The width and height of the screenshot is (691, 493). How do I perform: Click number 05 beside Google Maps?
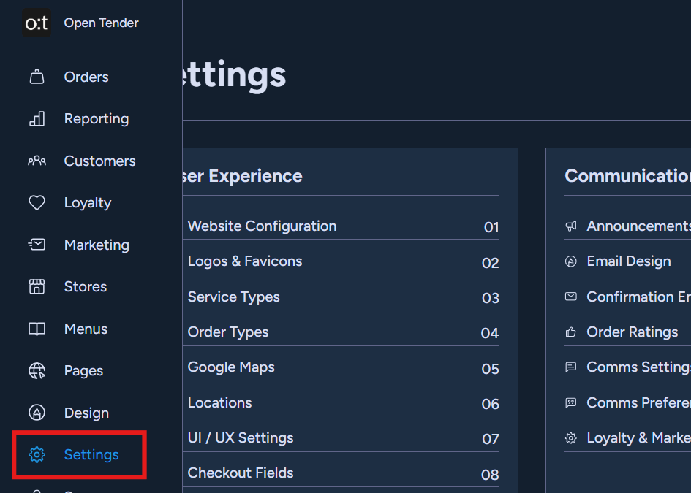click(x=491, y=369)
